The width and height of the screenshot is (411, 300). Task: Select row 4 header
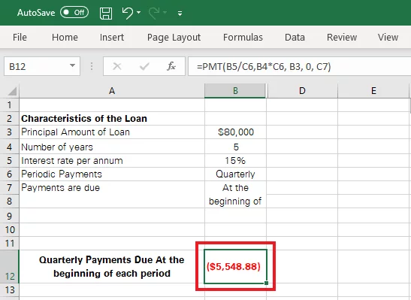[10, 147]
